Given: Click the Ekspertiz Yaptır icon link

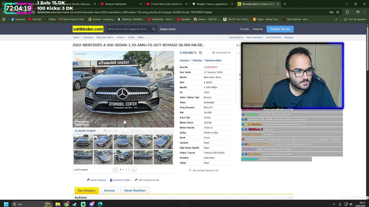Looking at the screenshot, I should point(120,180).
